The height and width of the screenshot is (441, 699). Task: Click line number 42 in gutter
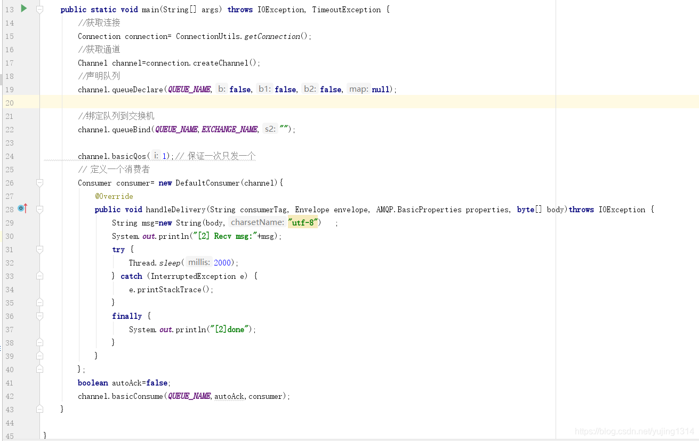coord(9,396)
